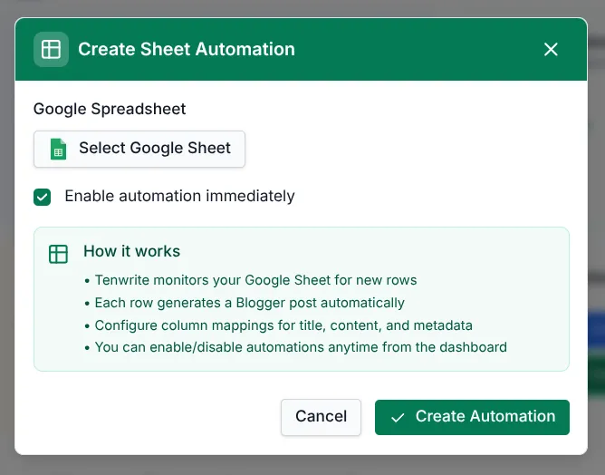Screen dimensions: 605x475
Task: Click the line about monitoring new rows
Action: [255, 280]
